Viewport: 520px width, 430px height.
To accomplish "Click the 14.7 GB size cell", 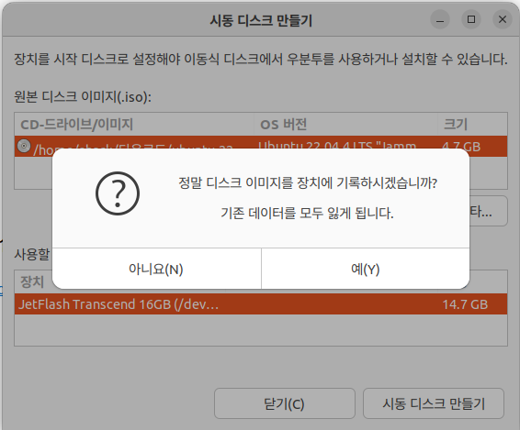I will point(465,304).
